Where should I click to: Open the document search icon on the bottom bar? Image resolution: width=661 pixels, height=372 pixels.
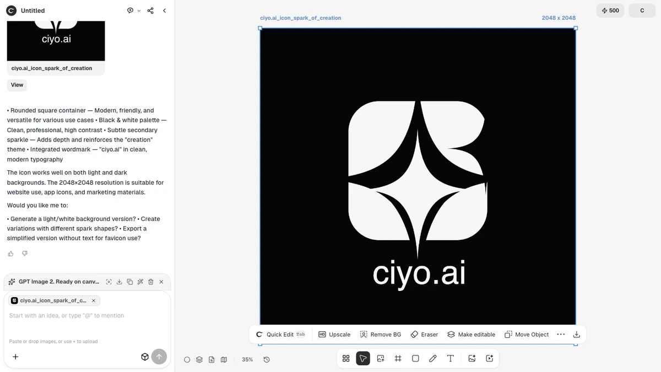[212, 359]
